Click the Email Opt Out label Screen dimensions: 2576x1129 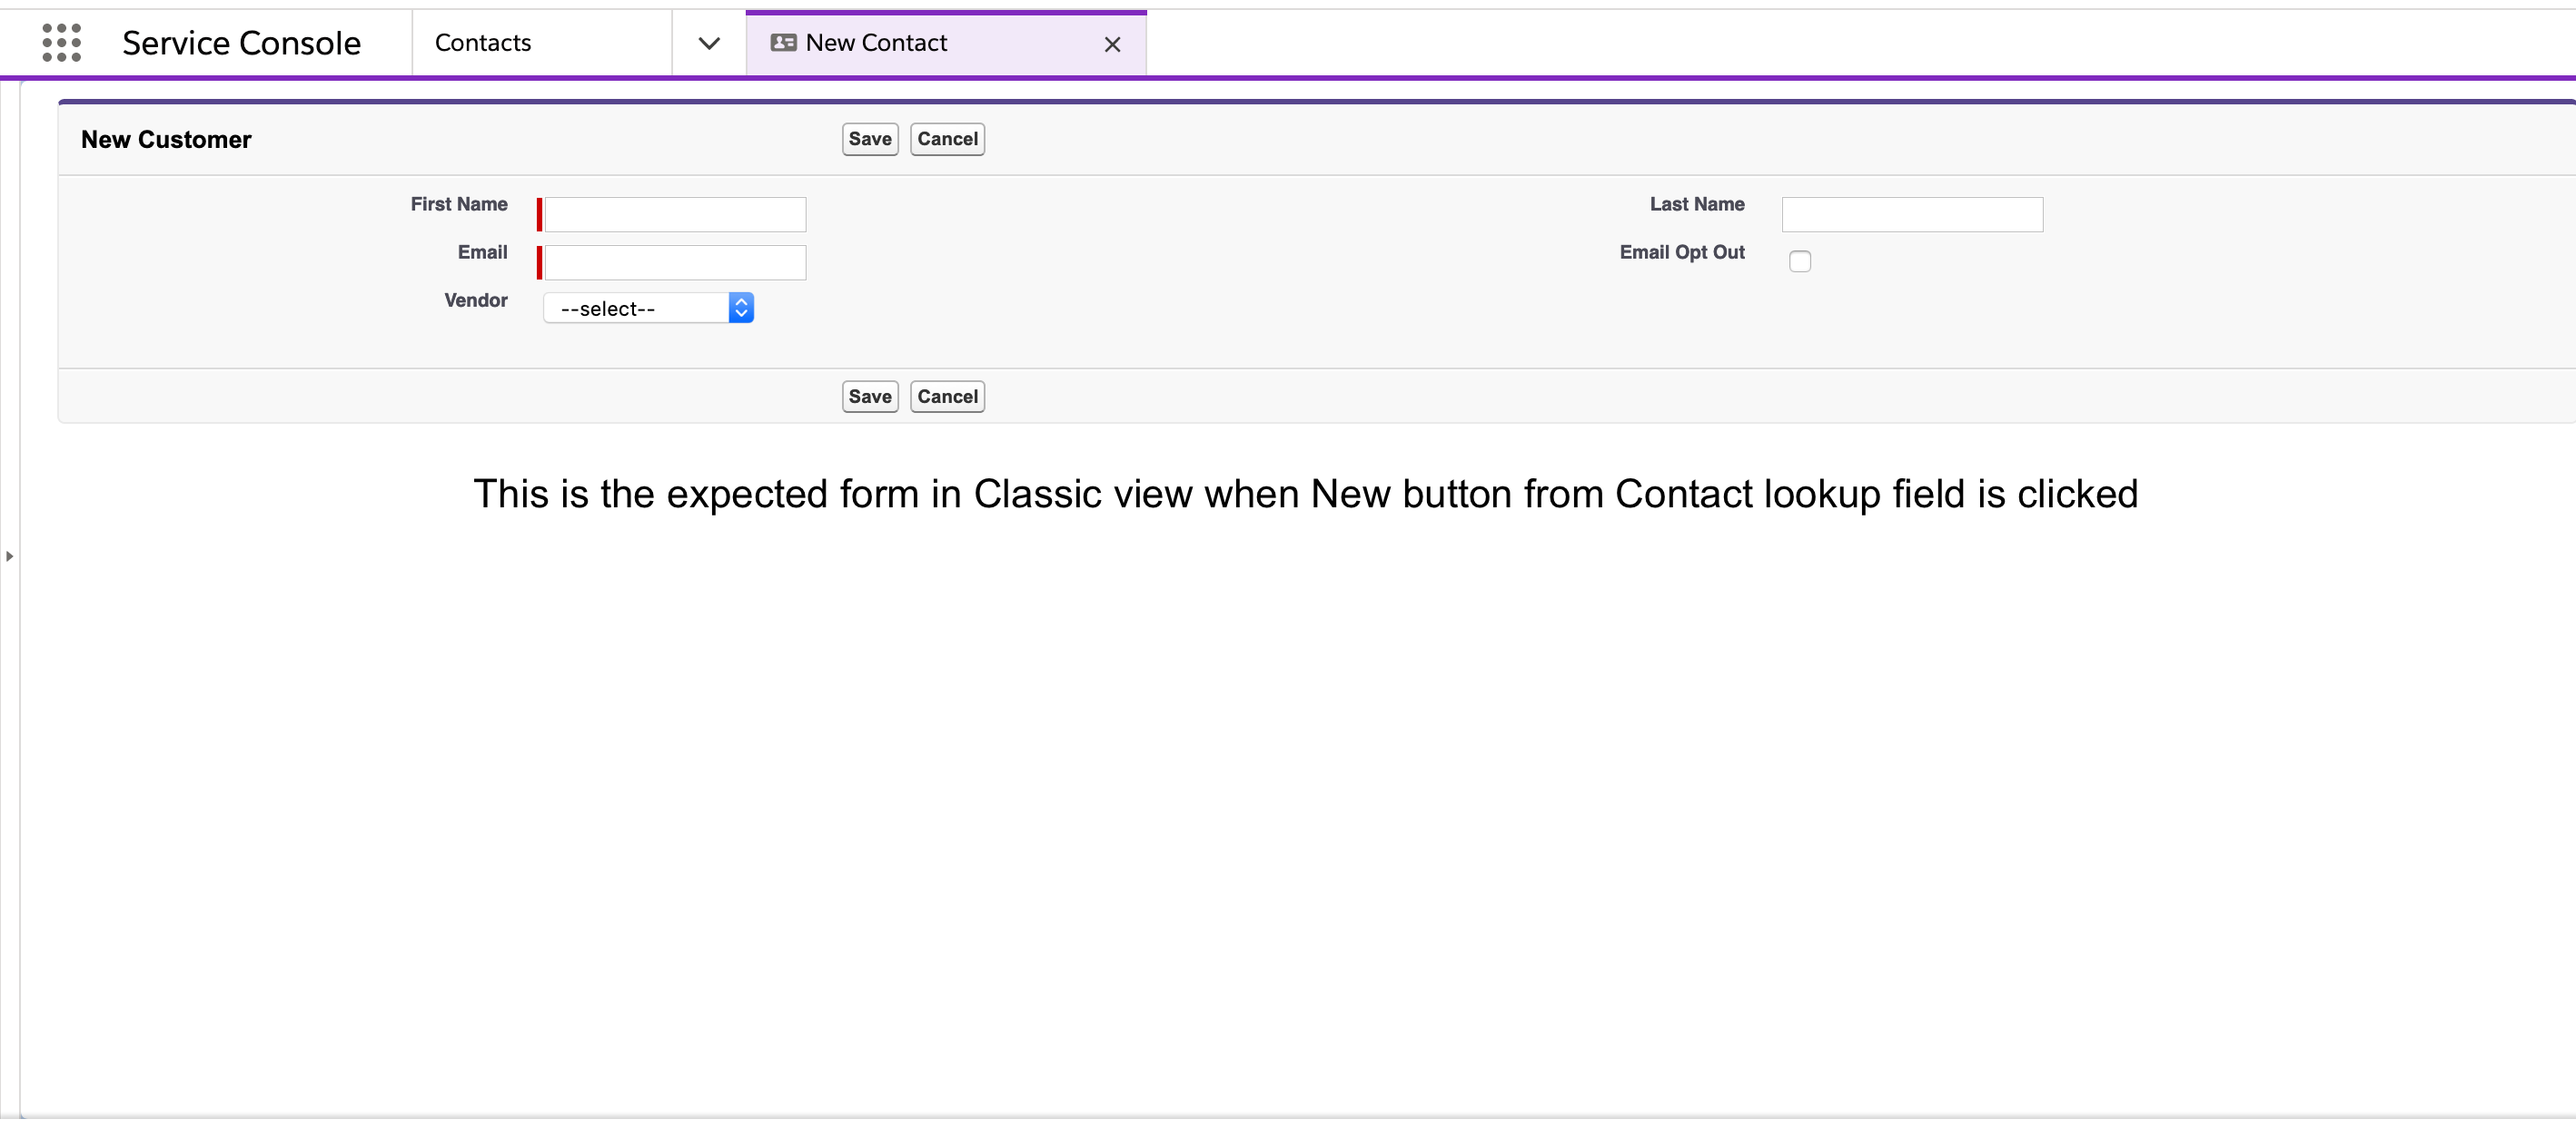(x=1681, y=251)
